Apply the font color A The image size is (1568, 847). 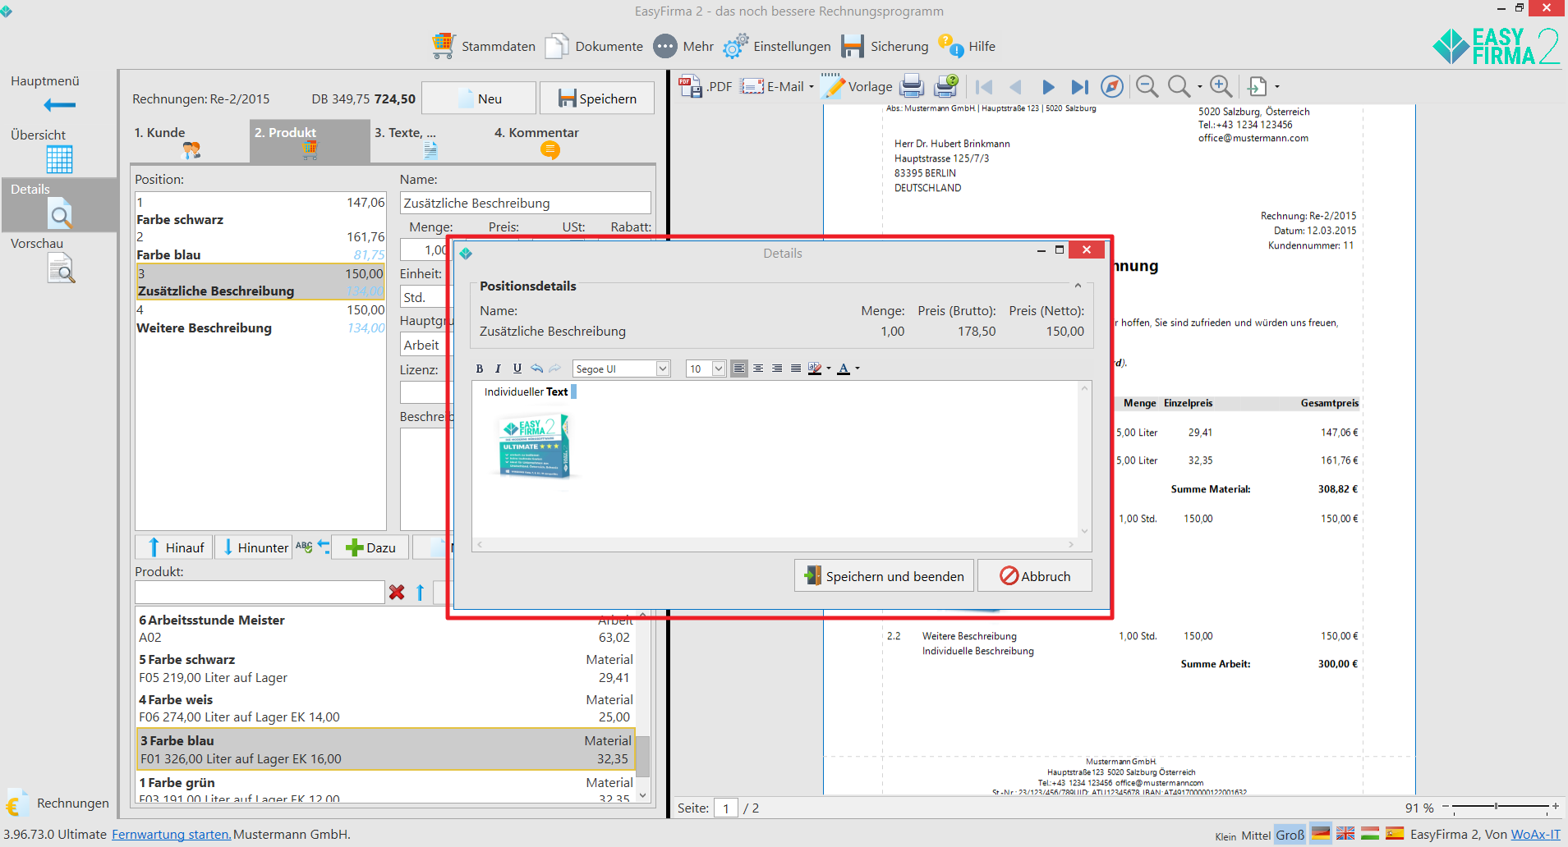844,369
